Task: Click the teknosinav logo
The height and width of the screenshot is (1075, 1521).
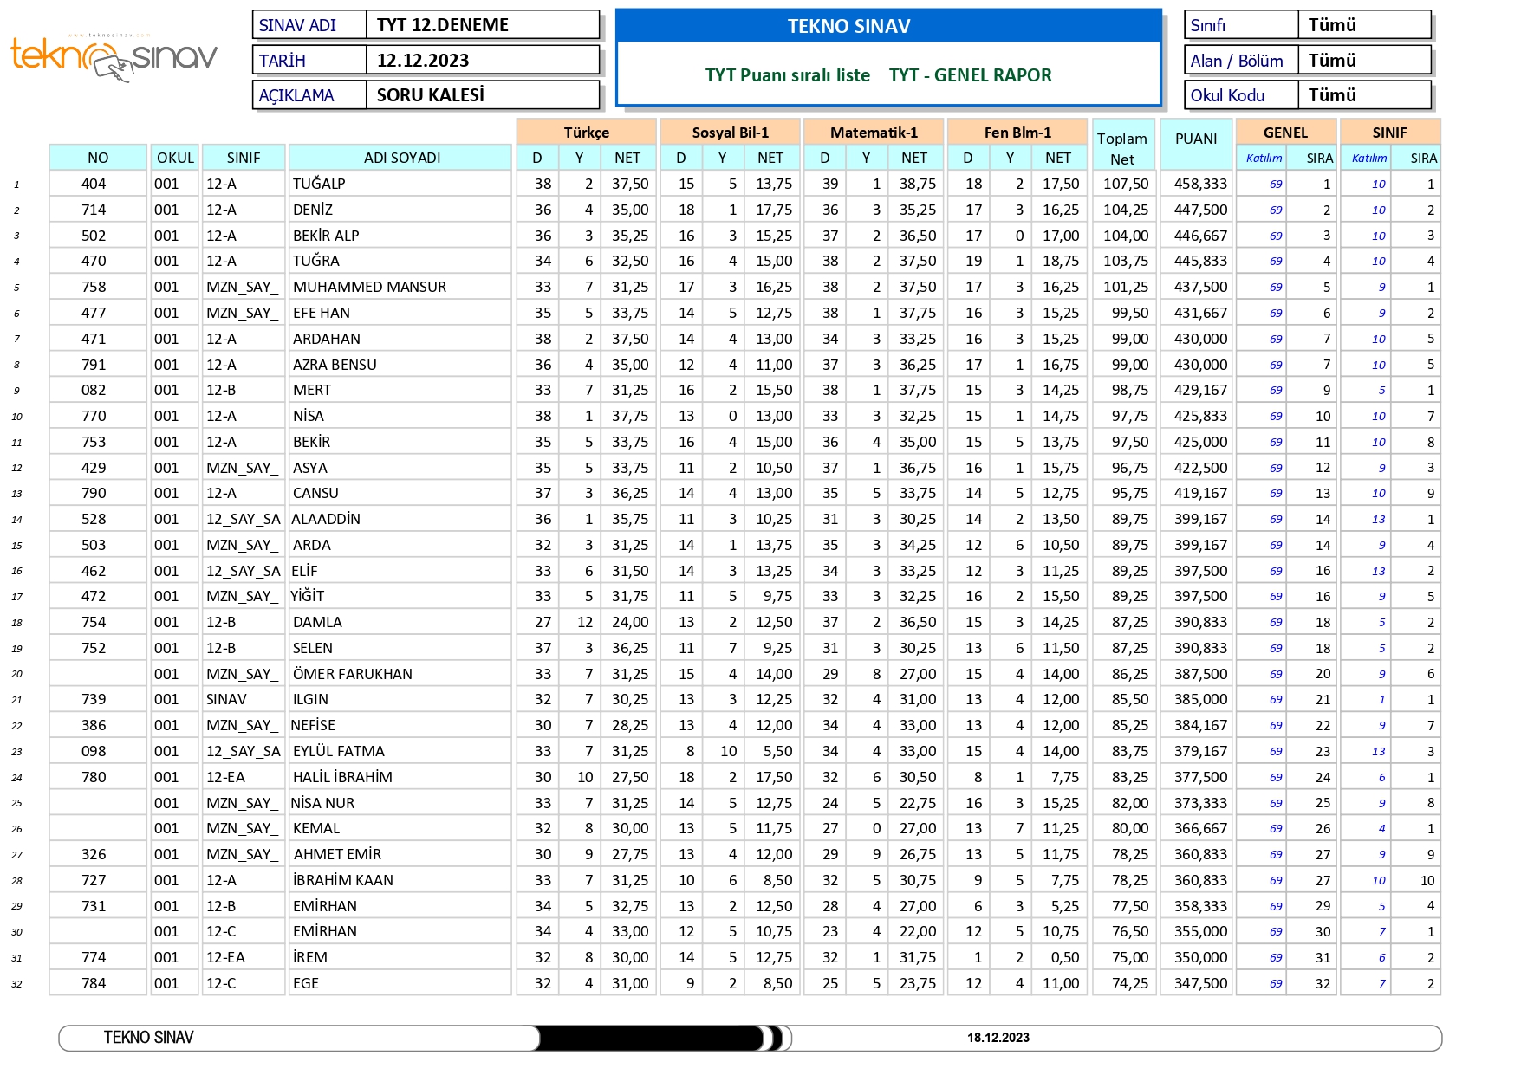Action: 114,58
